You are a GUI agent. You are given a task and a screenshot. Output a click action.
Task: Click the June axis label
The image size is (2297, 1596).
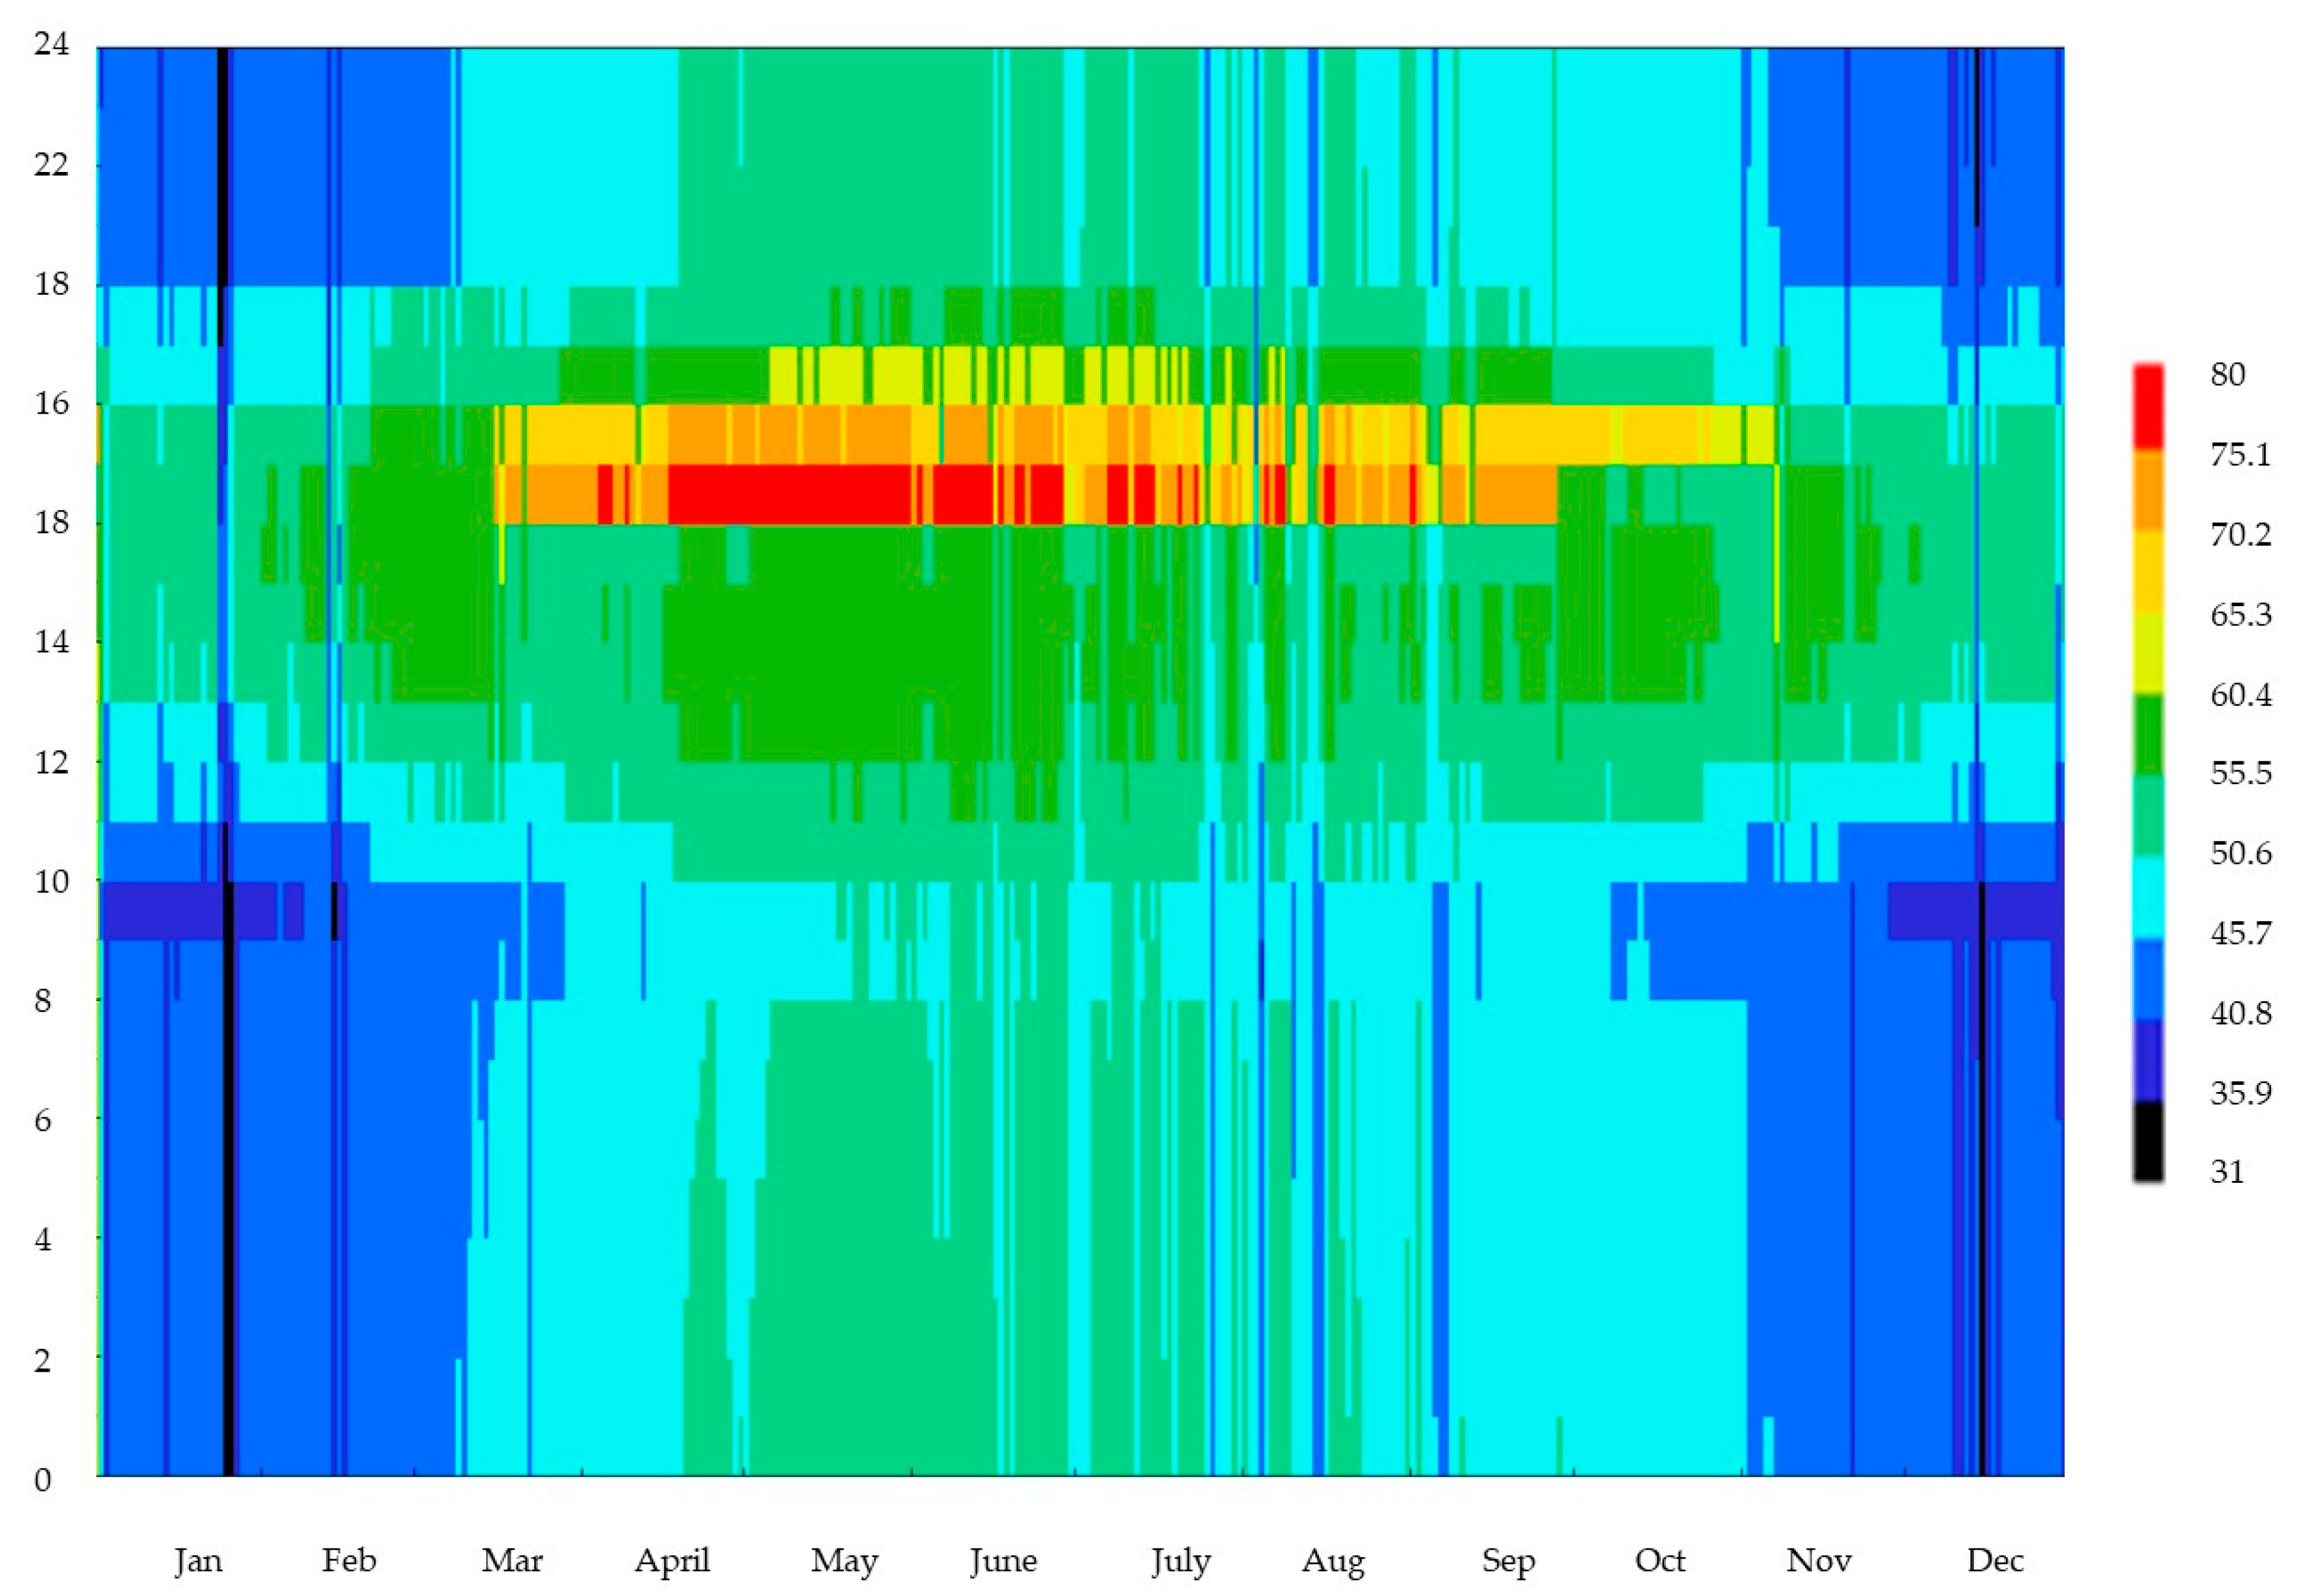click(x=1003, y=1560)
